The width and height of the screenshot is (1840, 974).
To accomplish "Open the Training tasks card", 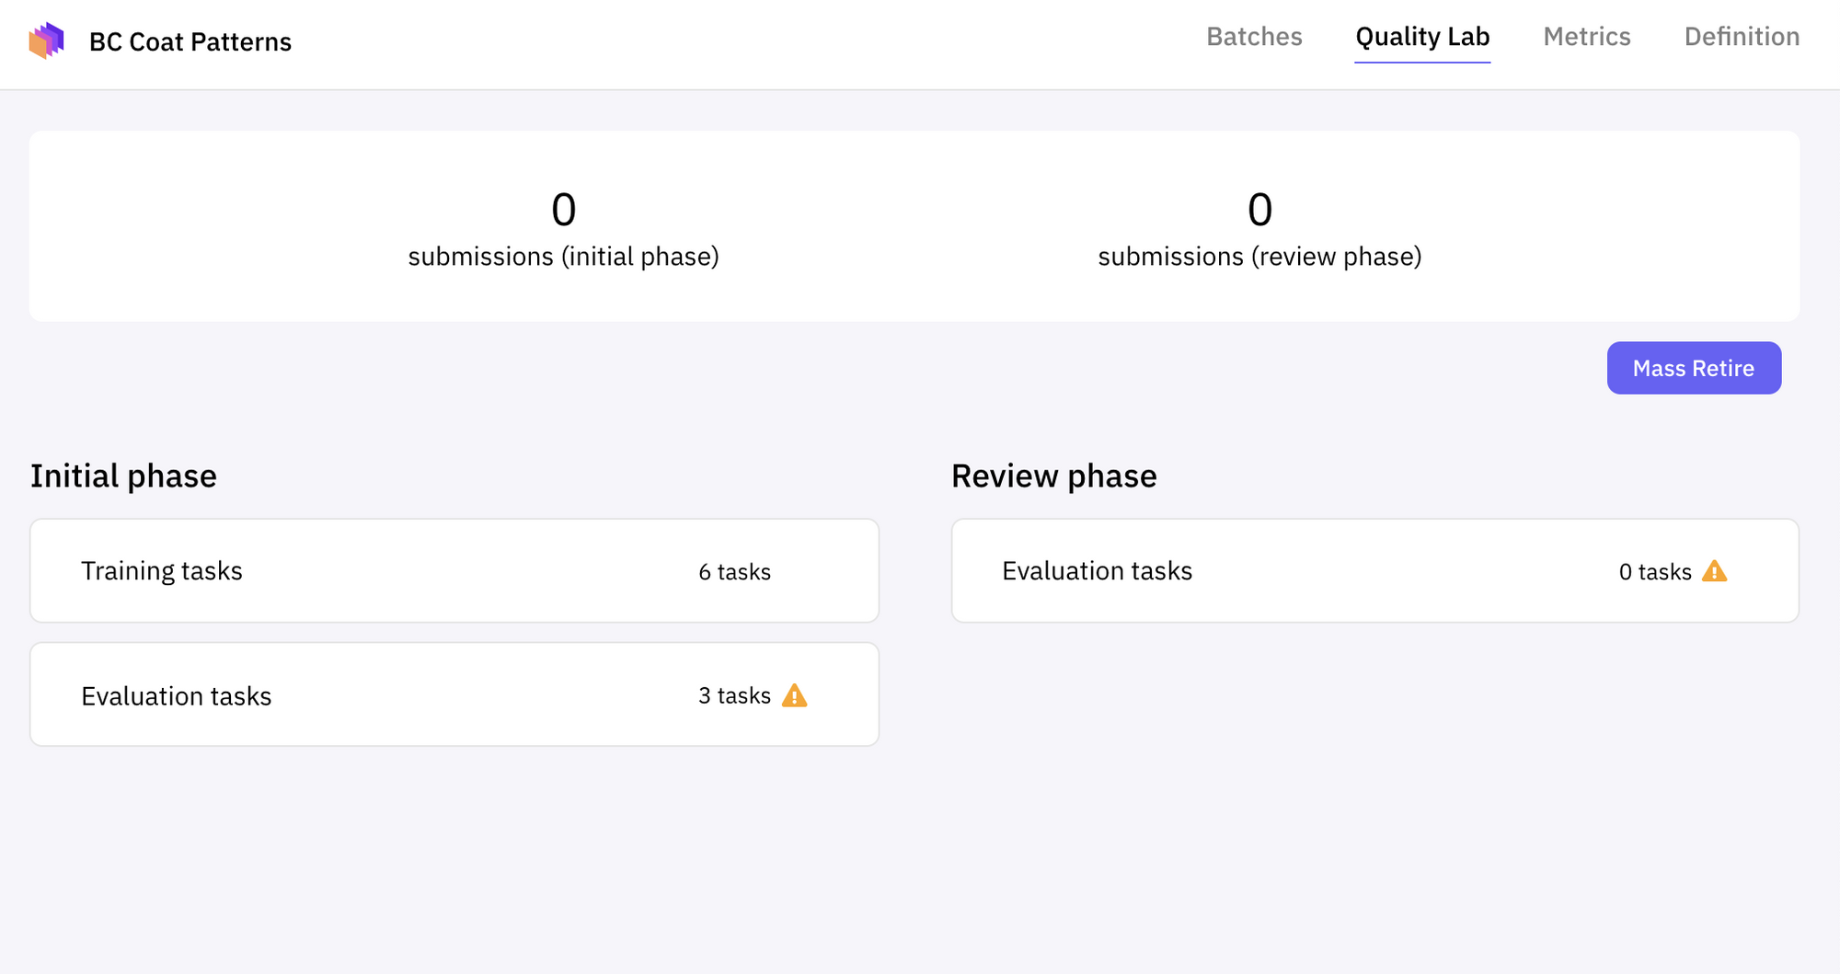I will click(x=454, y=570).
